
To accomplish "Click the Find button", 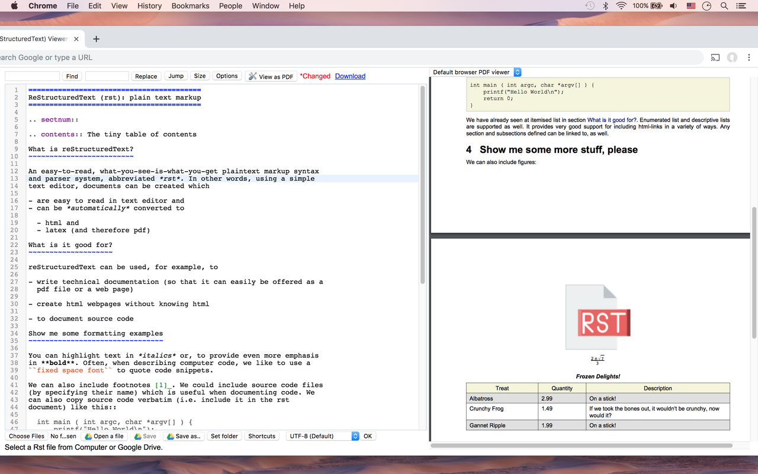I will pos(72,76).
